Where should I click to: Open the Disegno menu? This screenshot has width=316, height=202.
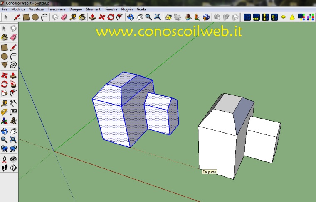[x=76, y=9]
